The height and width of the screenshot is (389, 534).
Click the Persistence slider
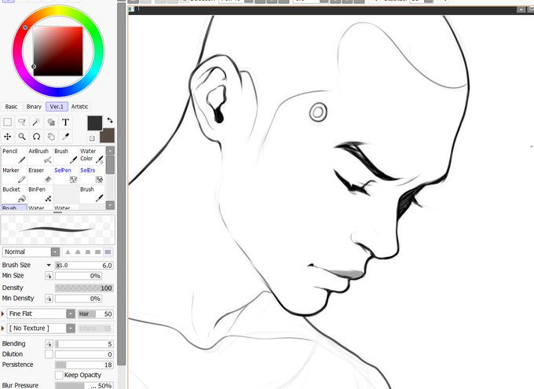click(x=84, y=365)
